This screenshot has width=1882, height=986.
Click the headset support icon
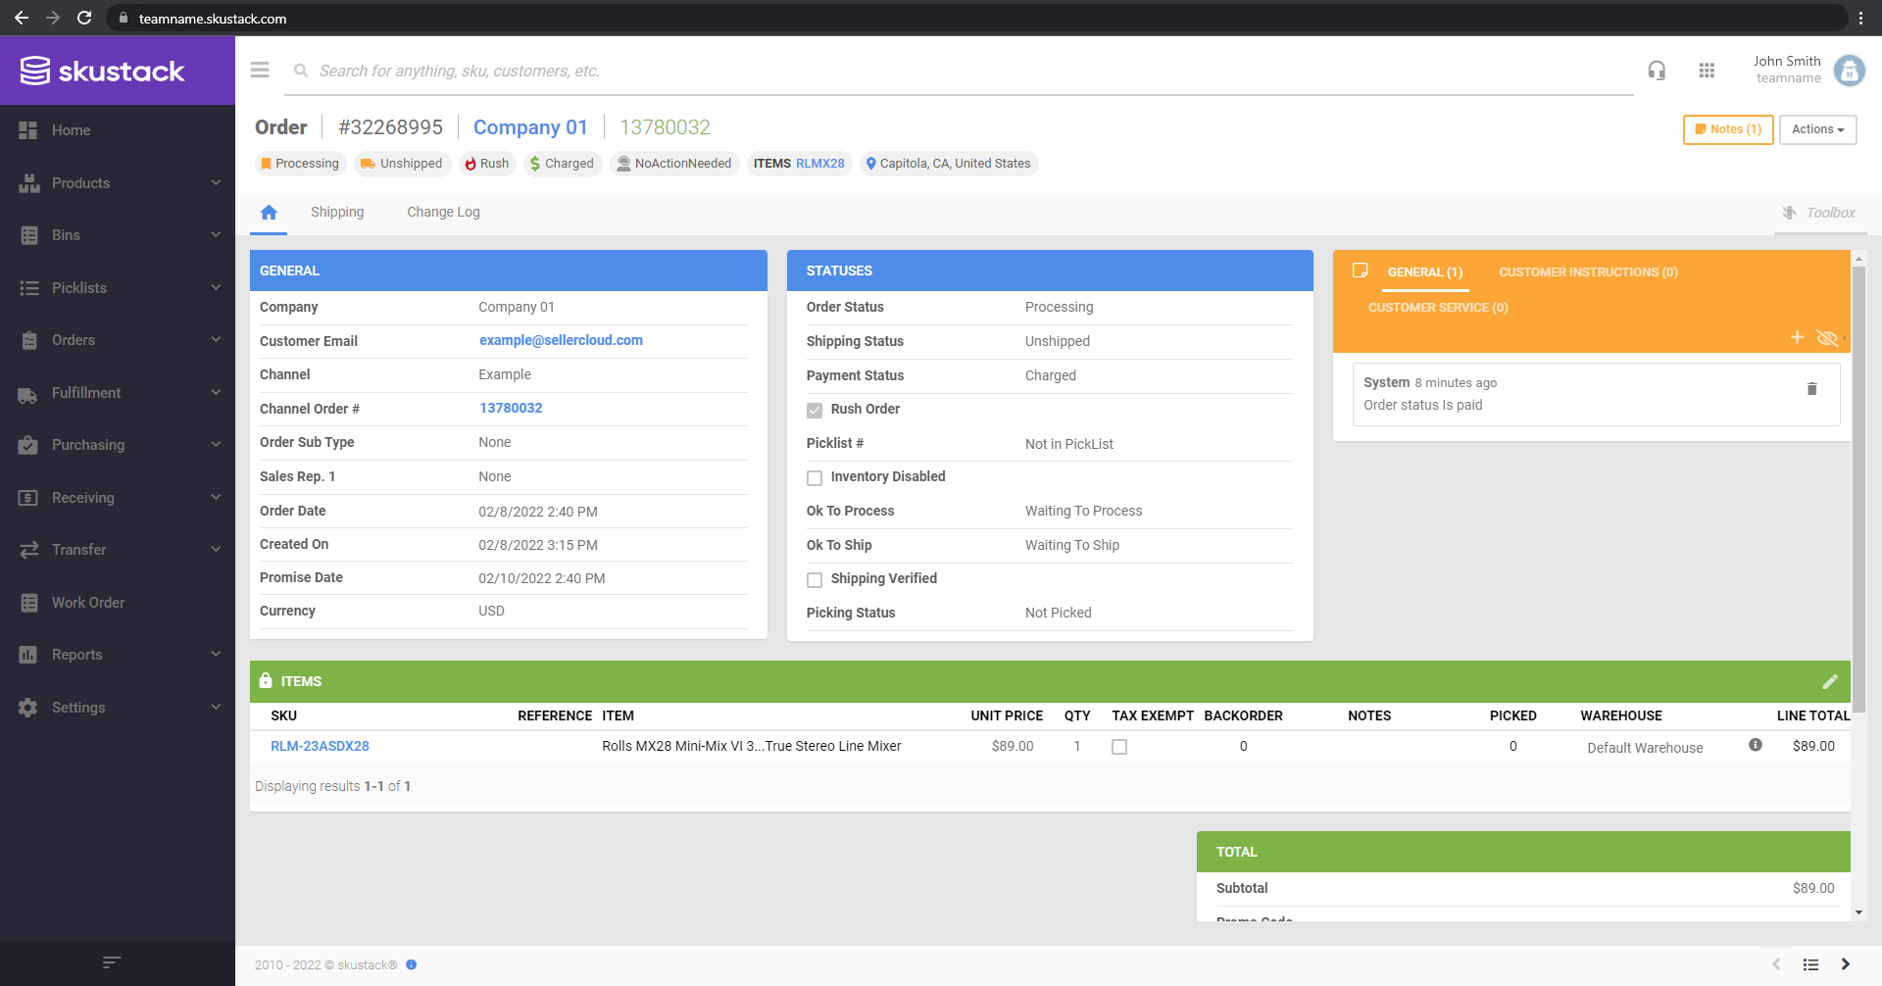pyautogui.click(x=1657, y=70)
